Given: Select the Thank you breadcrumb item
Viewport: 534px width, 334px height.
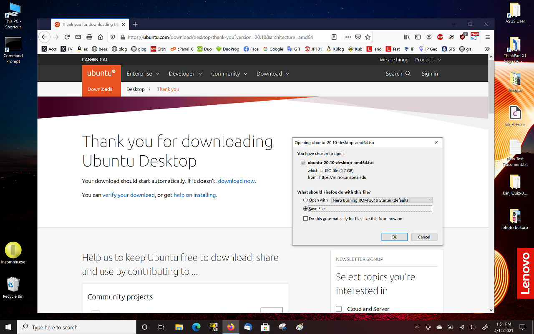Looking at the screenshot, I should 168,89.
